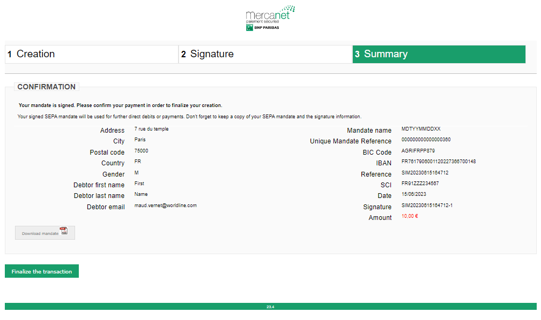The width and height of the screenshot is (541, 320).
Task: Click the BNP Paribas logo
Action: pyautogui.click(x=263, y=28)
